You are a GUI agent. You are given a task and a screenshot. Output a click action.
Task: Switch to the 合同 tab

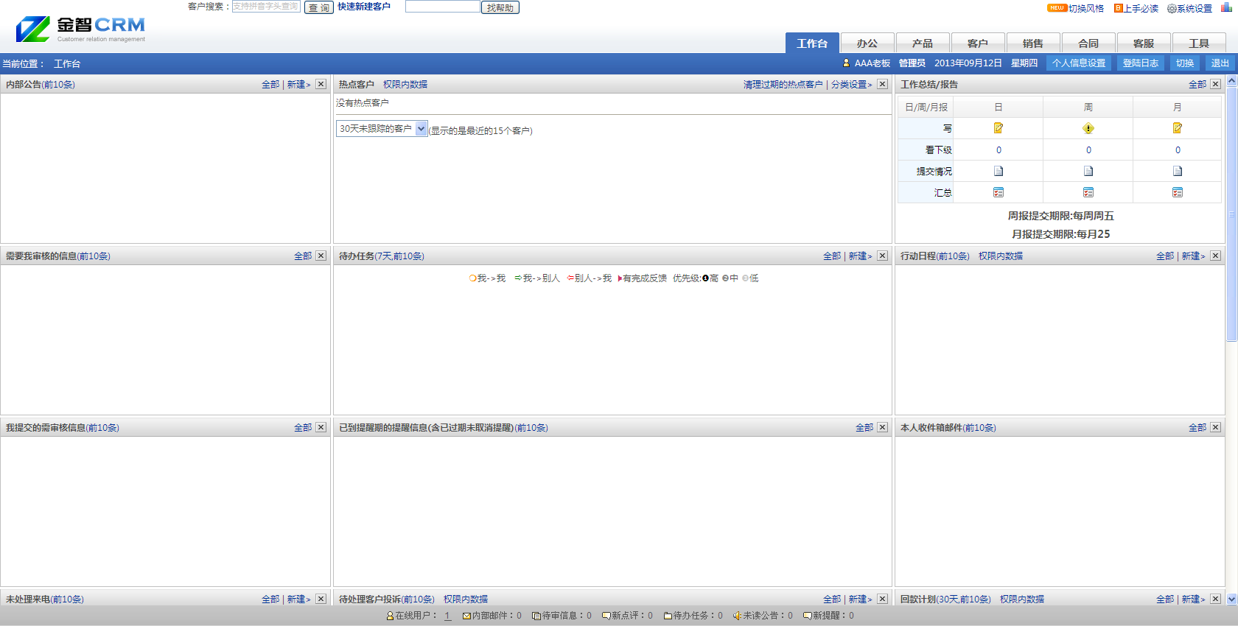point(1088,43)
